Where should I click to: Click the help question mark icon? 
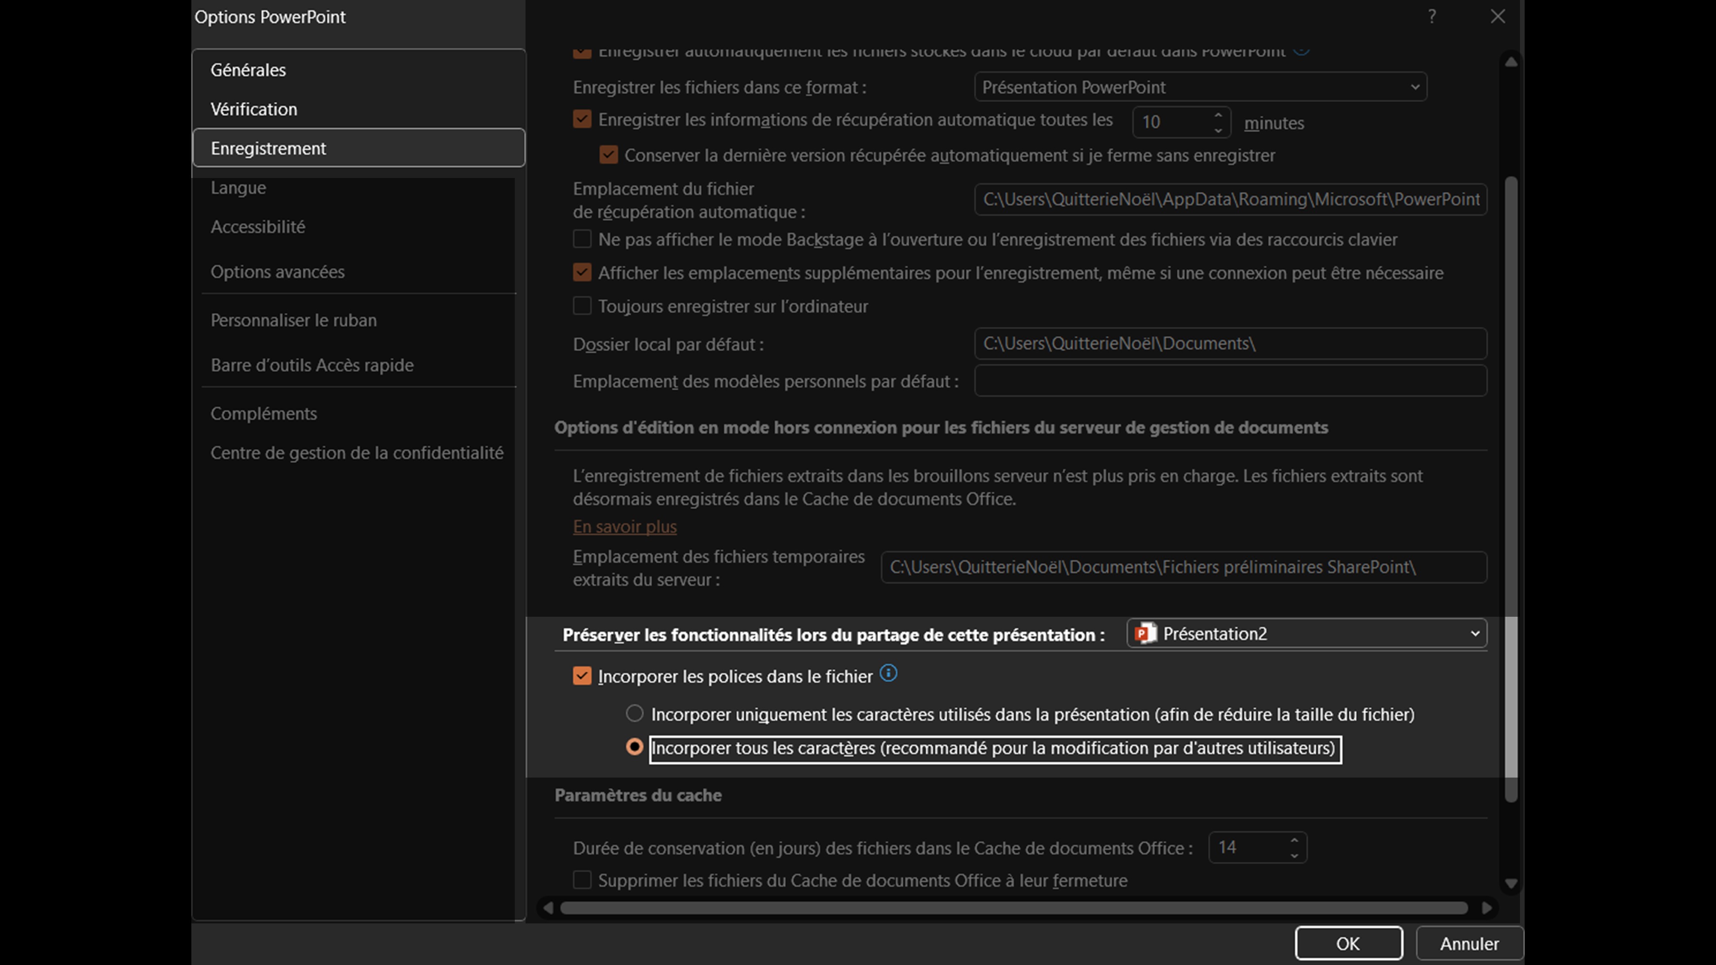click(x=1432, y=17)
